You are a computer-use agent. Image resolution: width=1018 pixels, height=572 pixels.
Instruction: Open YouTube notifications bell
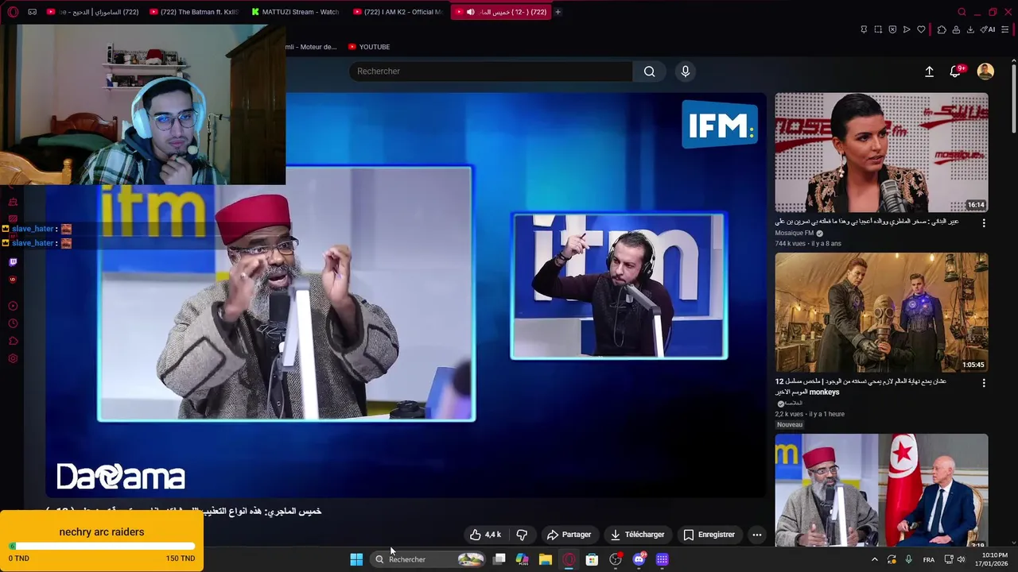pos(955,71)
